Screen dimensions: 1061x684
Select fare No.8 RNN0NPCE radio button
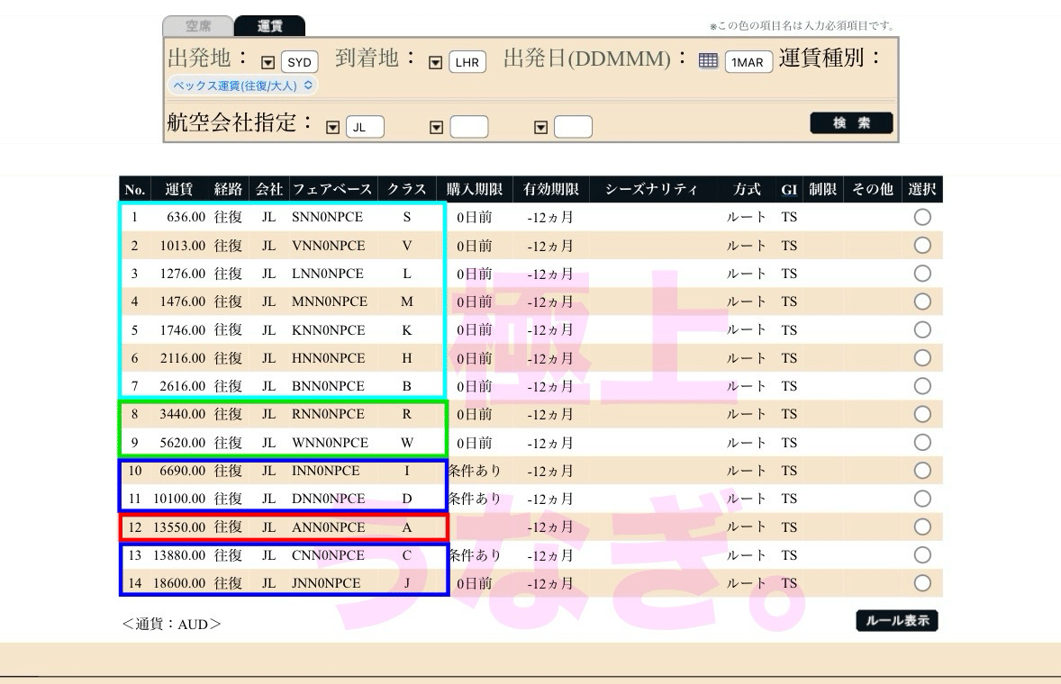(x=921, y=413)
